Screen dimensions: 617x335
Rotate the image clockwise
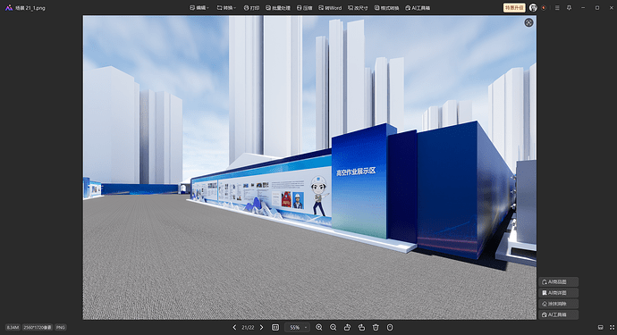click(361, 327)
